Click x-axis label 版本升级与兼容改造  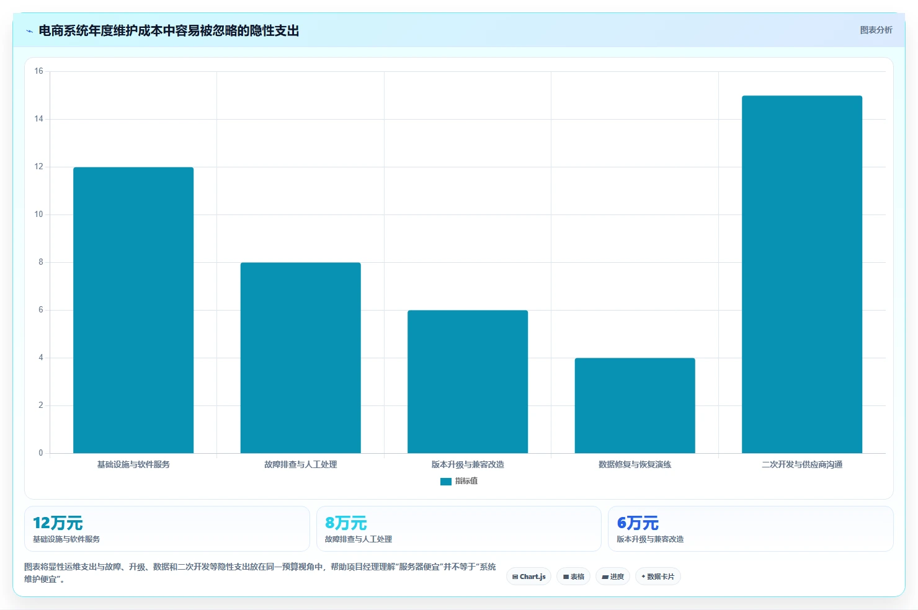pos(468,464)
